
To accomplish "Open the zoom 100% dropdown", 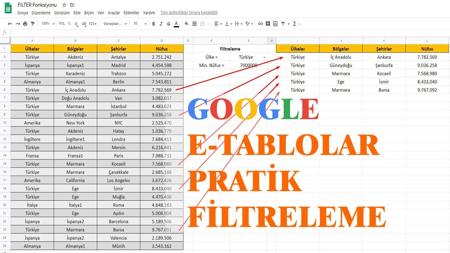I will coord(48,24).
